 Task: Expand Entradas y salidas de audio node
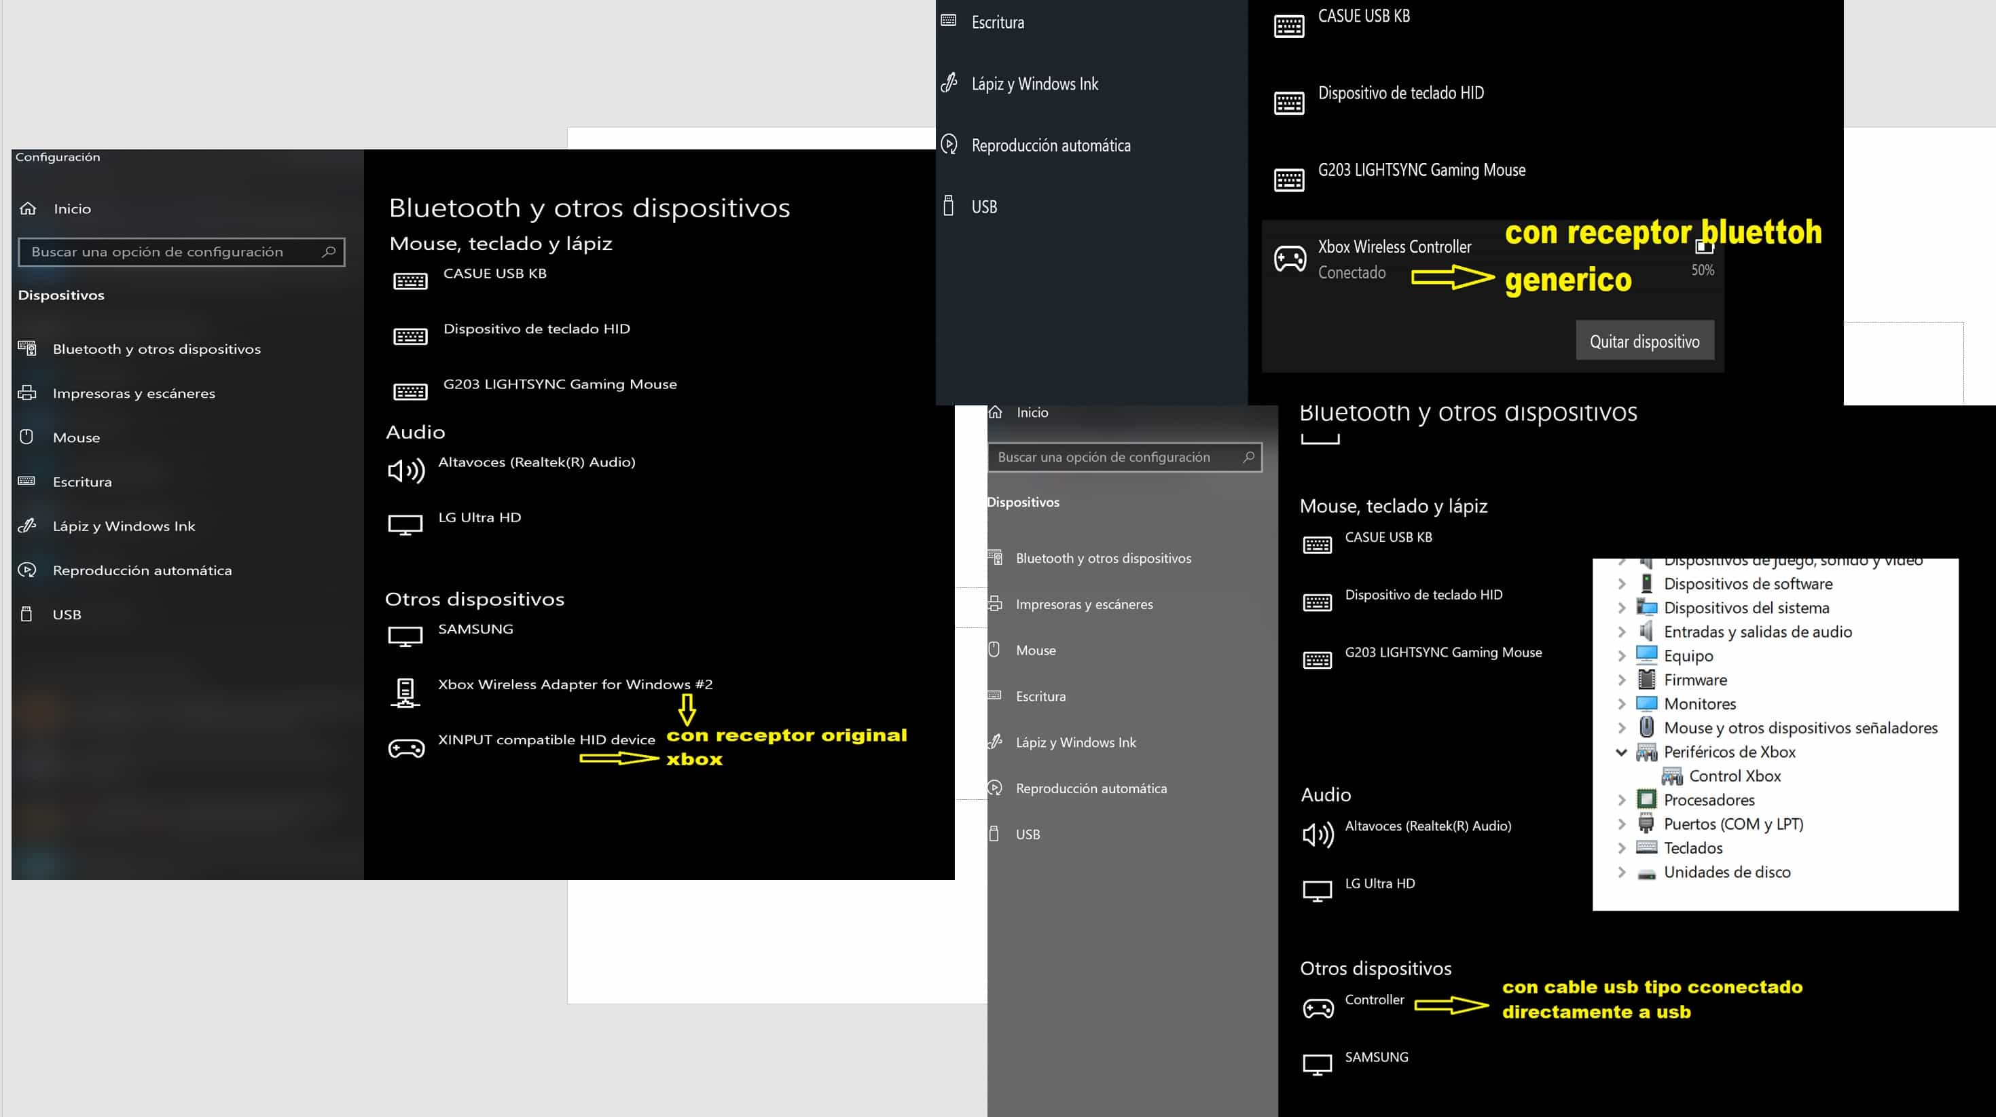pos(1622,632)
